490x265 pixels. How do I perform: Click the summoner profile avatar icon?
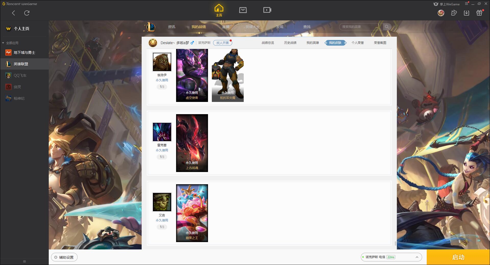click(x=153, y=43)
